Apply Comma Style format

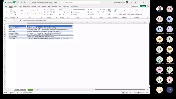[67, 12]
